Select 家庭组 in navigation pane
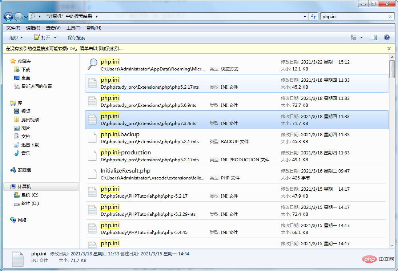Viewport: 398px width, 271px height. click(x=21, y=170)
